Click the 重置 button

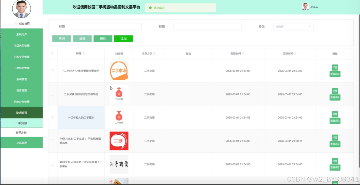click(x=82, y=39)
